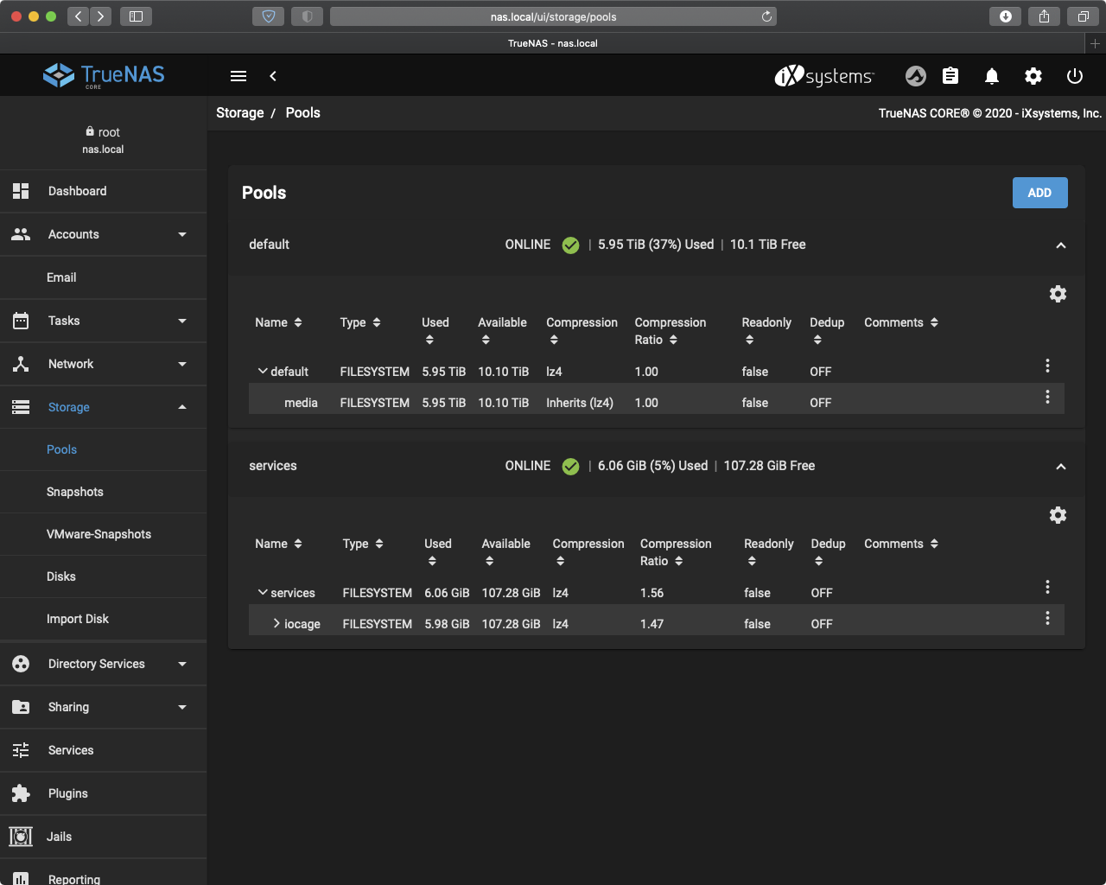Toggle Safari sidebar button
Image resolution: width=1106 pixels, height=885 pixels.
coord(136,16)
